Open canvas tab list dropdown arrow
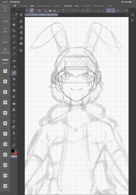The height and width of the screenshot is (195, 136). [x=127, y=15]
